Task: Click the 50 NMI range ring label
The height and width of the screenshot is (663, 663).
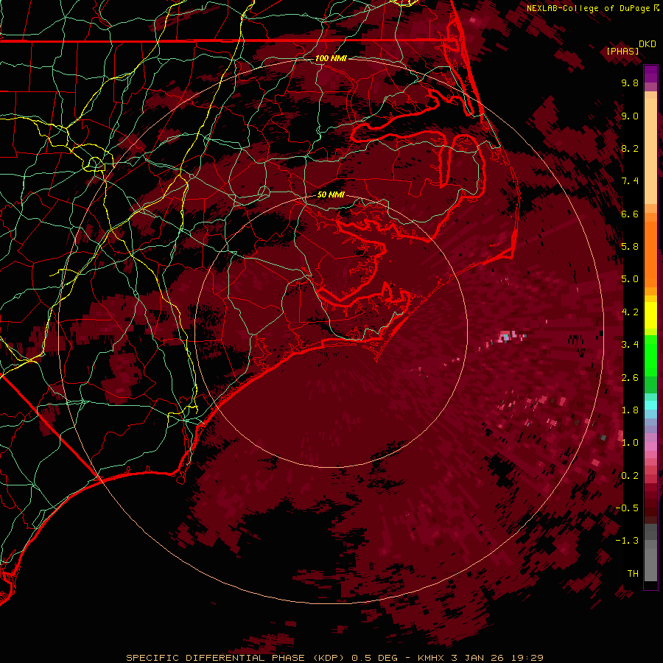Action: 331,194
